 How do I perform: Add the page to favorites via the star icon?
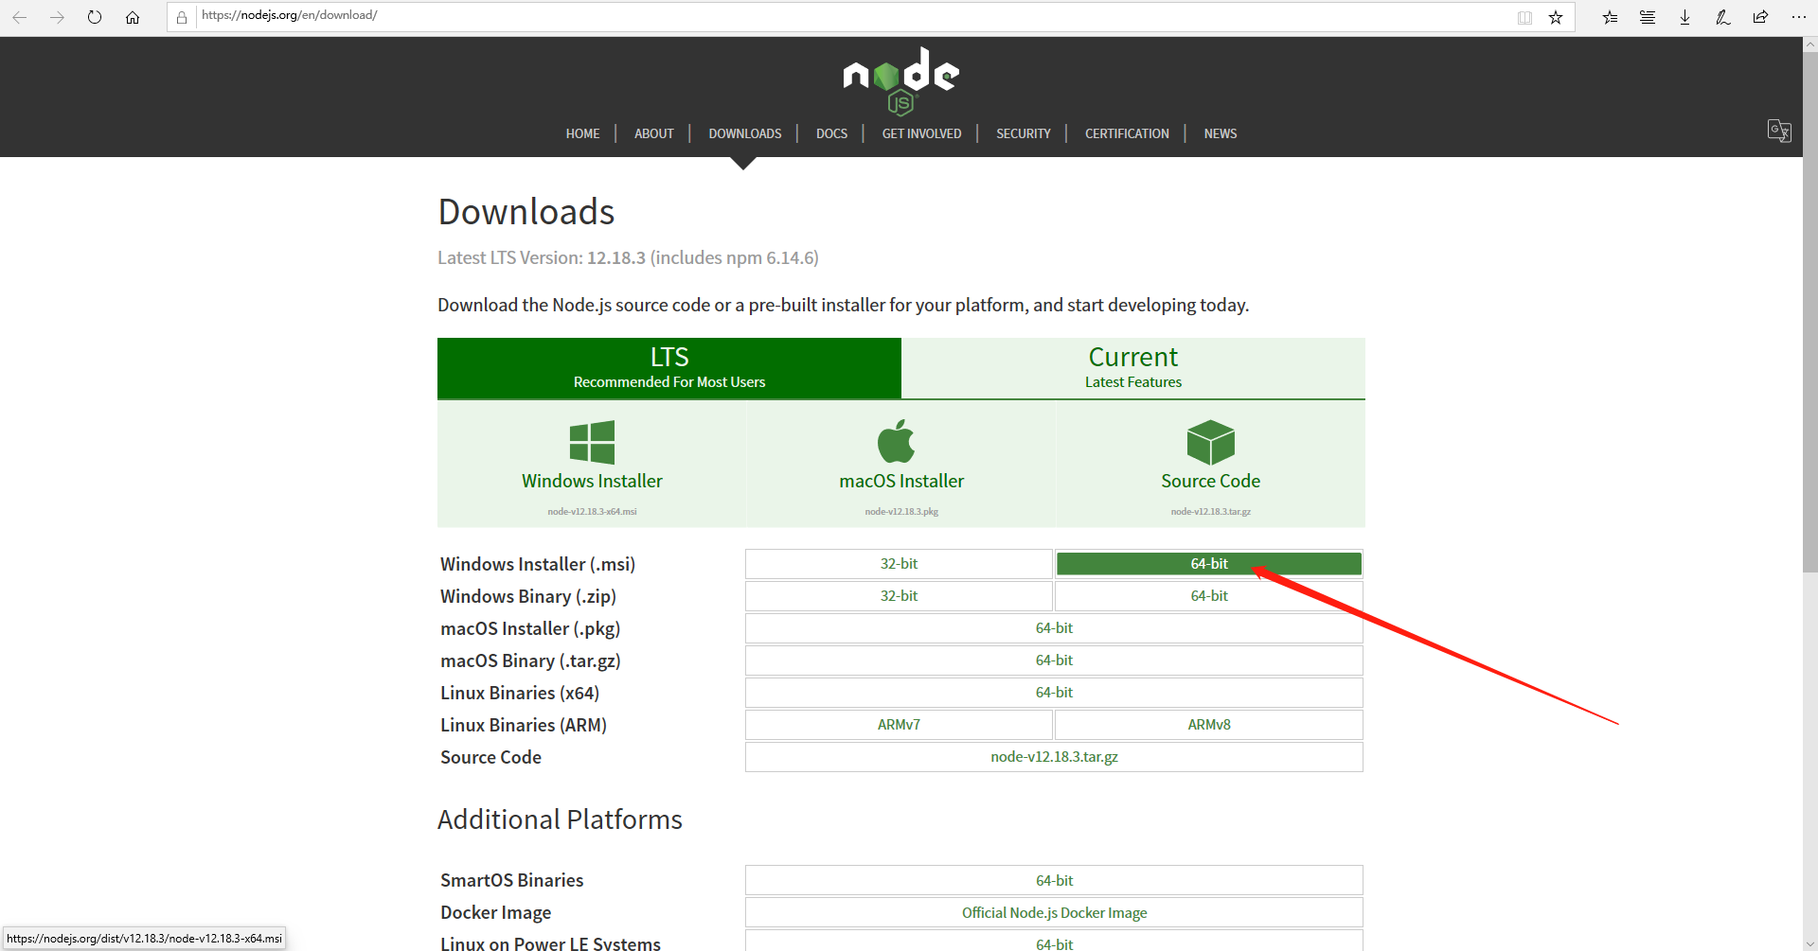tap(1556, 16)
